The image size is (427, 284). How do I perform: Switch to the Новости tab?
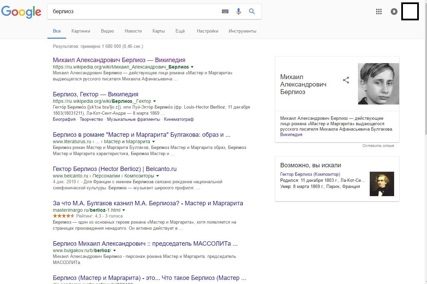[x=133, y=31]
